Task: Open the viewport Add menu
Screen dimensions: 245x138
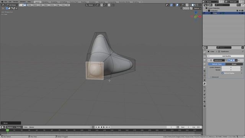Action: 41,5
